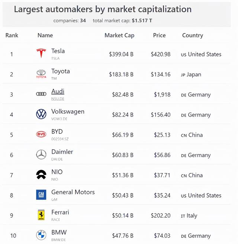
Task: Sort by Country column header
Action: [192, 36]
